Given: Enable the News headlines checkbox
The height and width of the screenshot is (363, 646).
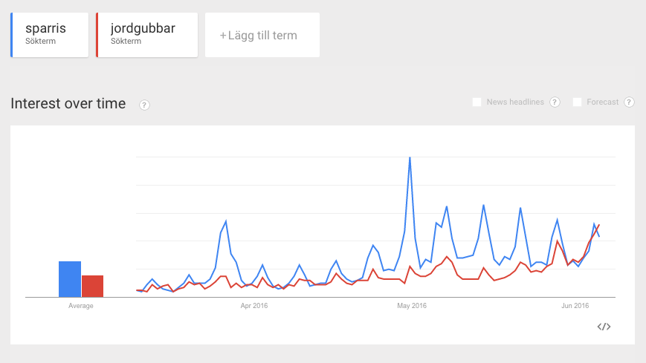Looking at the screenshot, I should tap(477, 102).
